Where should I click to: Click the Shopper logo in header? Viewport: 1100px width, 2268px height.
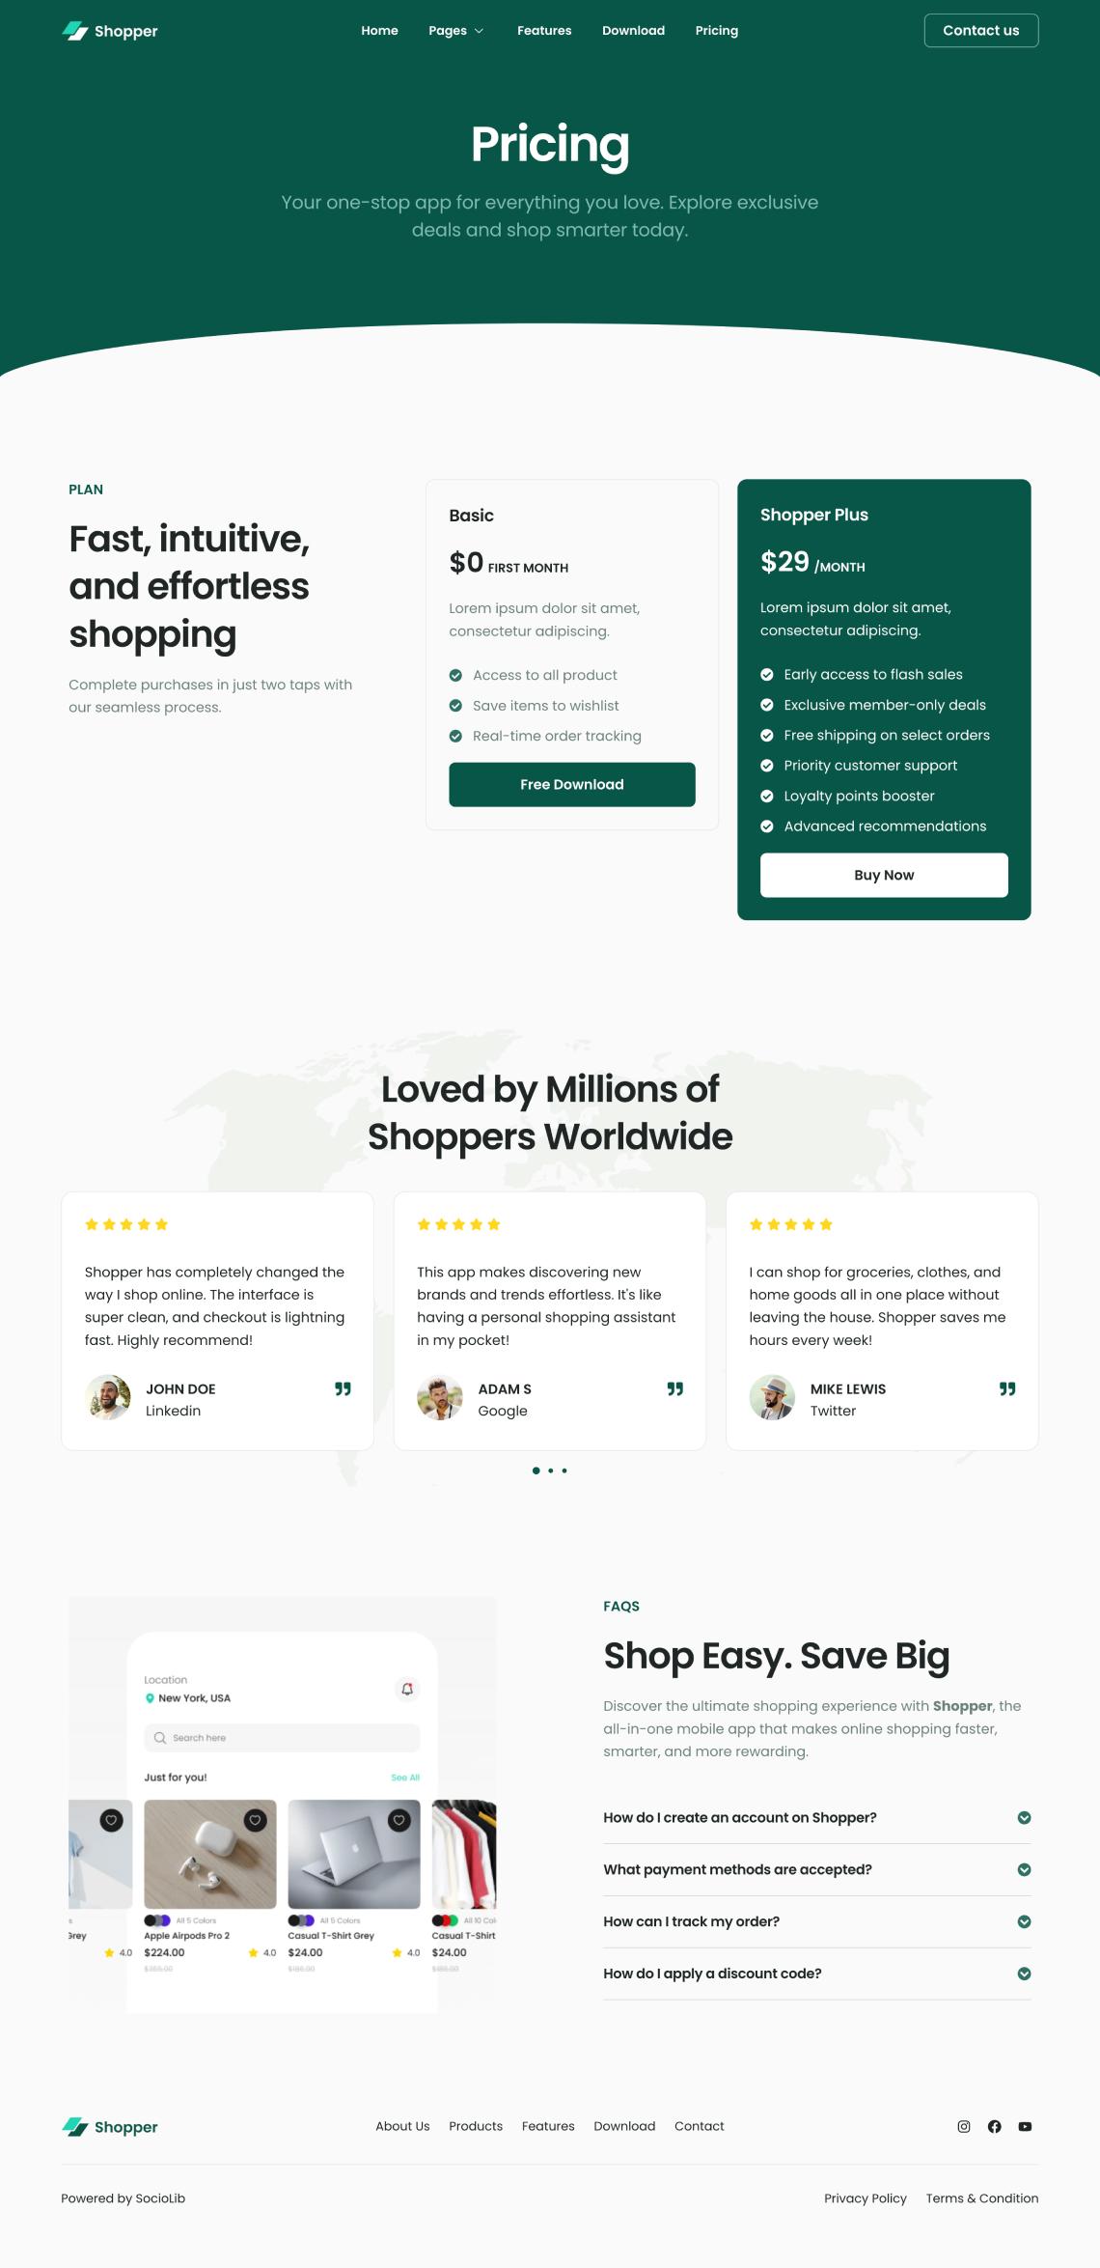[110, 31]
